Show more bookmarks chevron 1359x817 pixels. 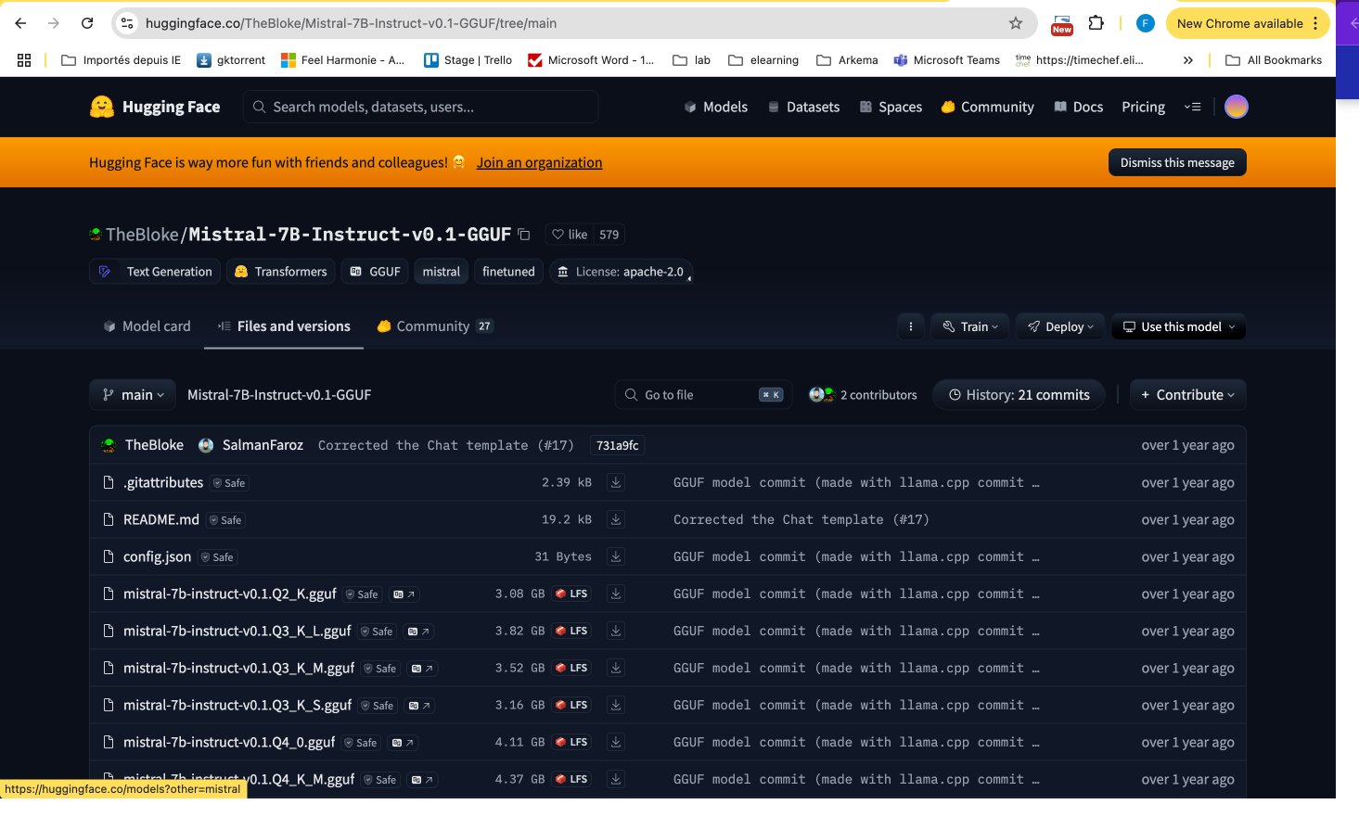coord(1188,60)
